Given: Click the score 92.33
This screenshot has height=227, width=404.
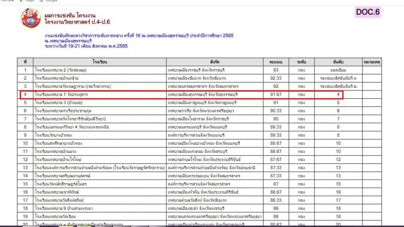Looking at the screenshot, I should point(276,78).
